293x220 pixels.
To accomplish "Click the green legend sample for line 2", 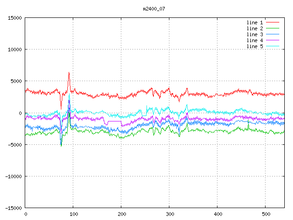I will pos(273,28).
